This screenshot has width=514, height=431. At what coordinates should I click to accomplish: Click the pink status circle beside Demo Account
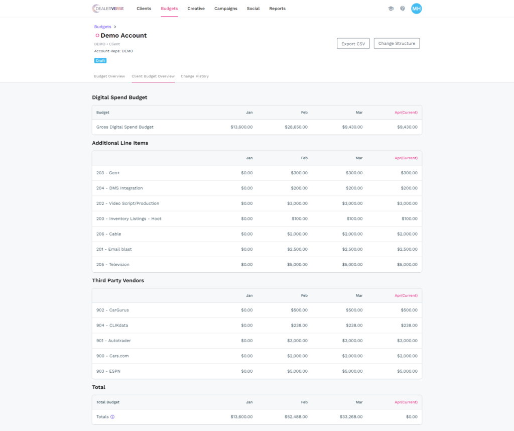pyautogui.click(x=97, y=36)
